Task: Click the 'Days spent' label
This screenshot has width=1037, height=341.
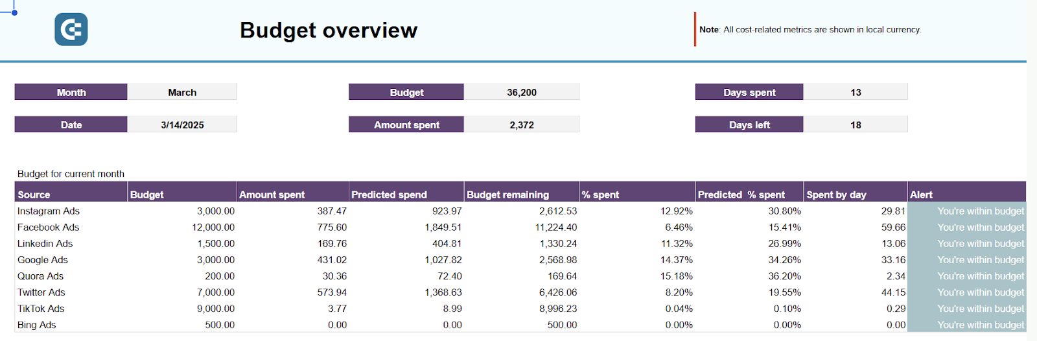Action: click(x=749, y=92)
